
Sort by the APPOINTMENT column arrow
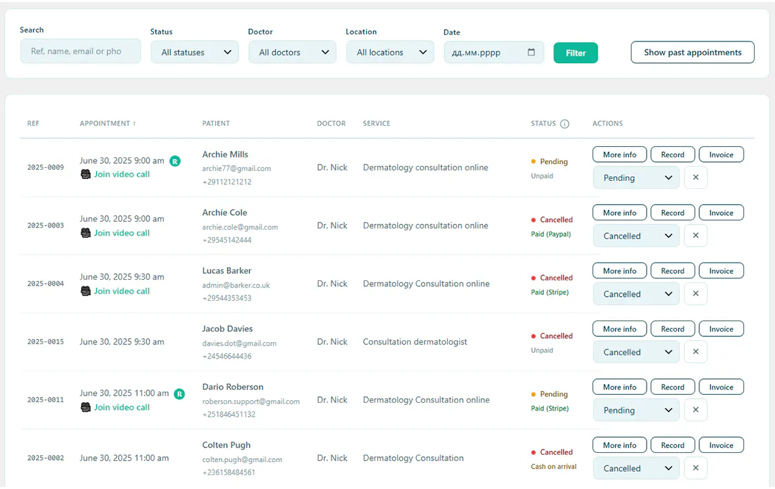[134, 124]
